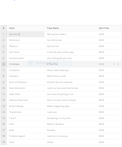Edit the track name Visions

click(x=50, y=142)
